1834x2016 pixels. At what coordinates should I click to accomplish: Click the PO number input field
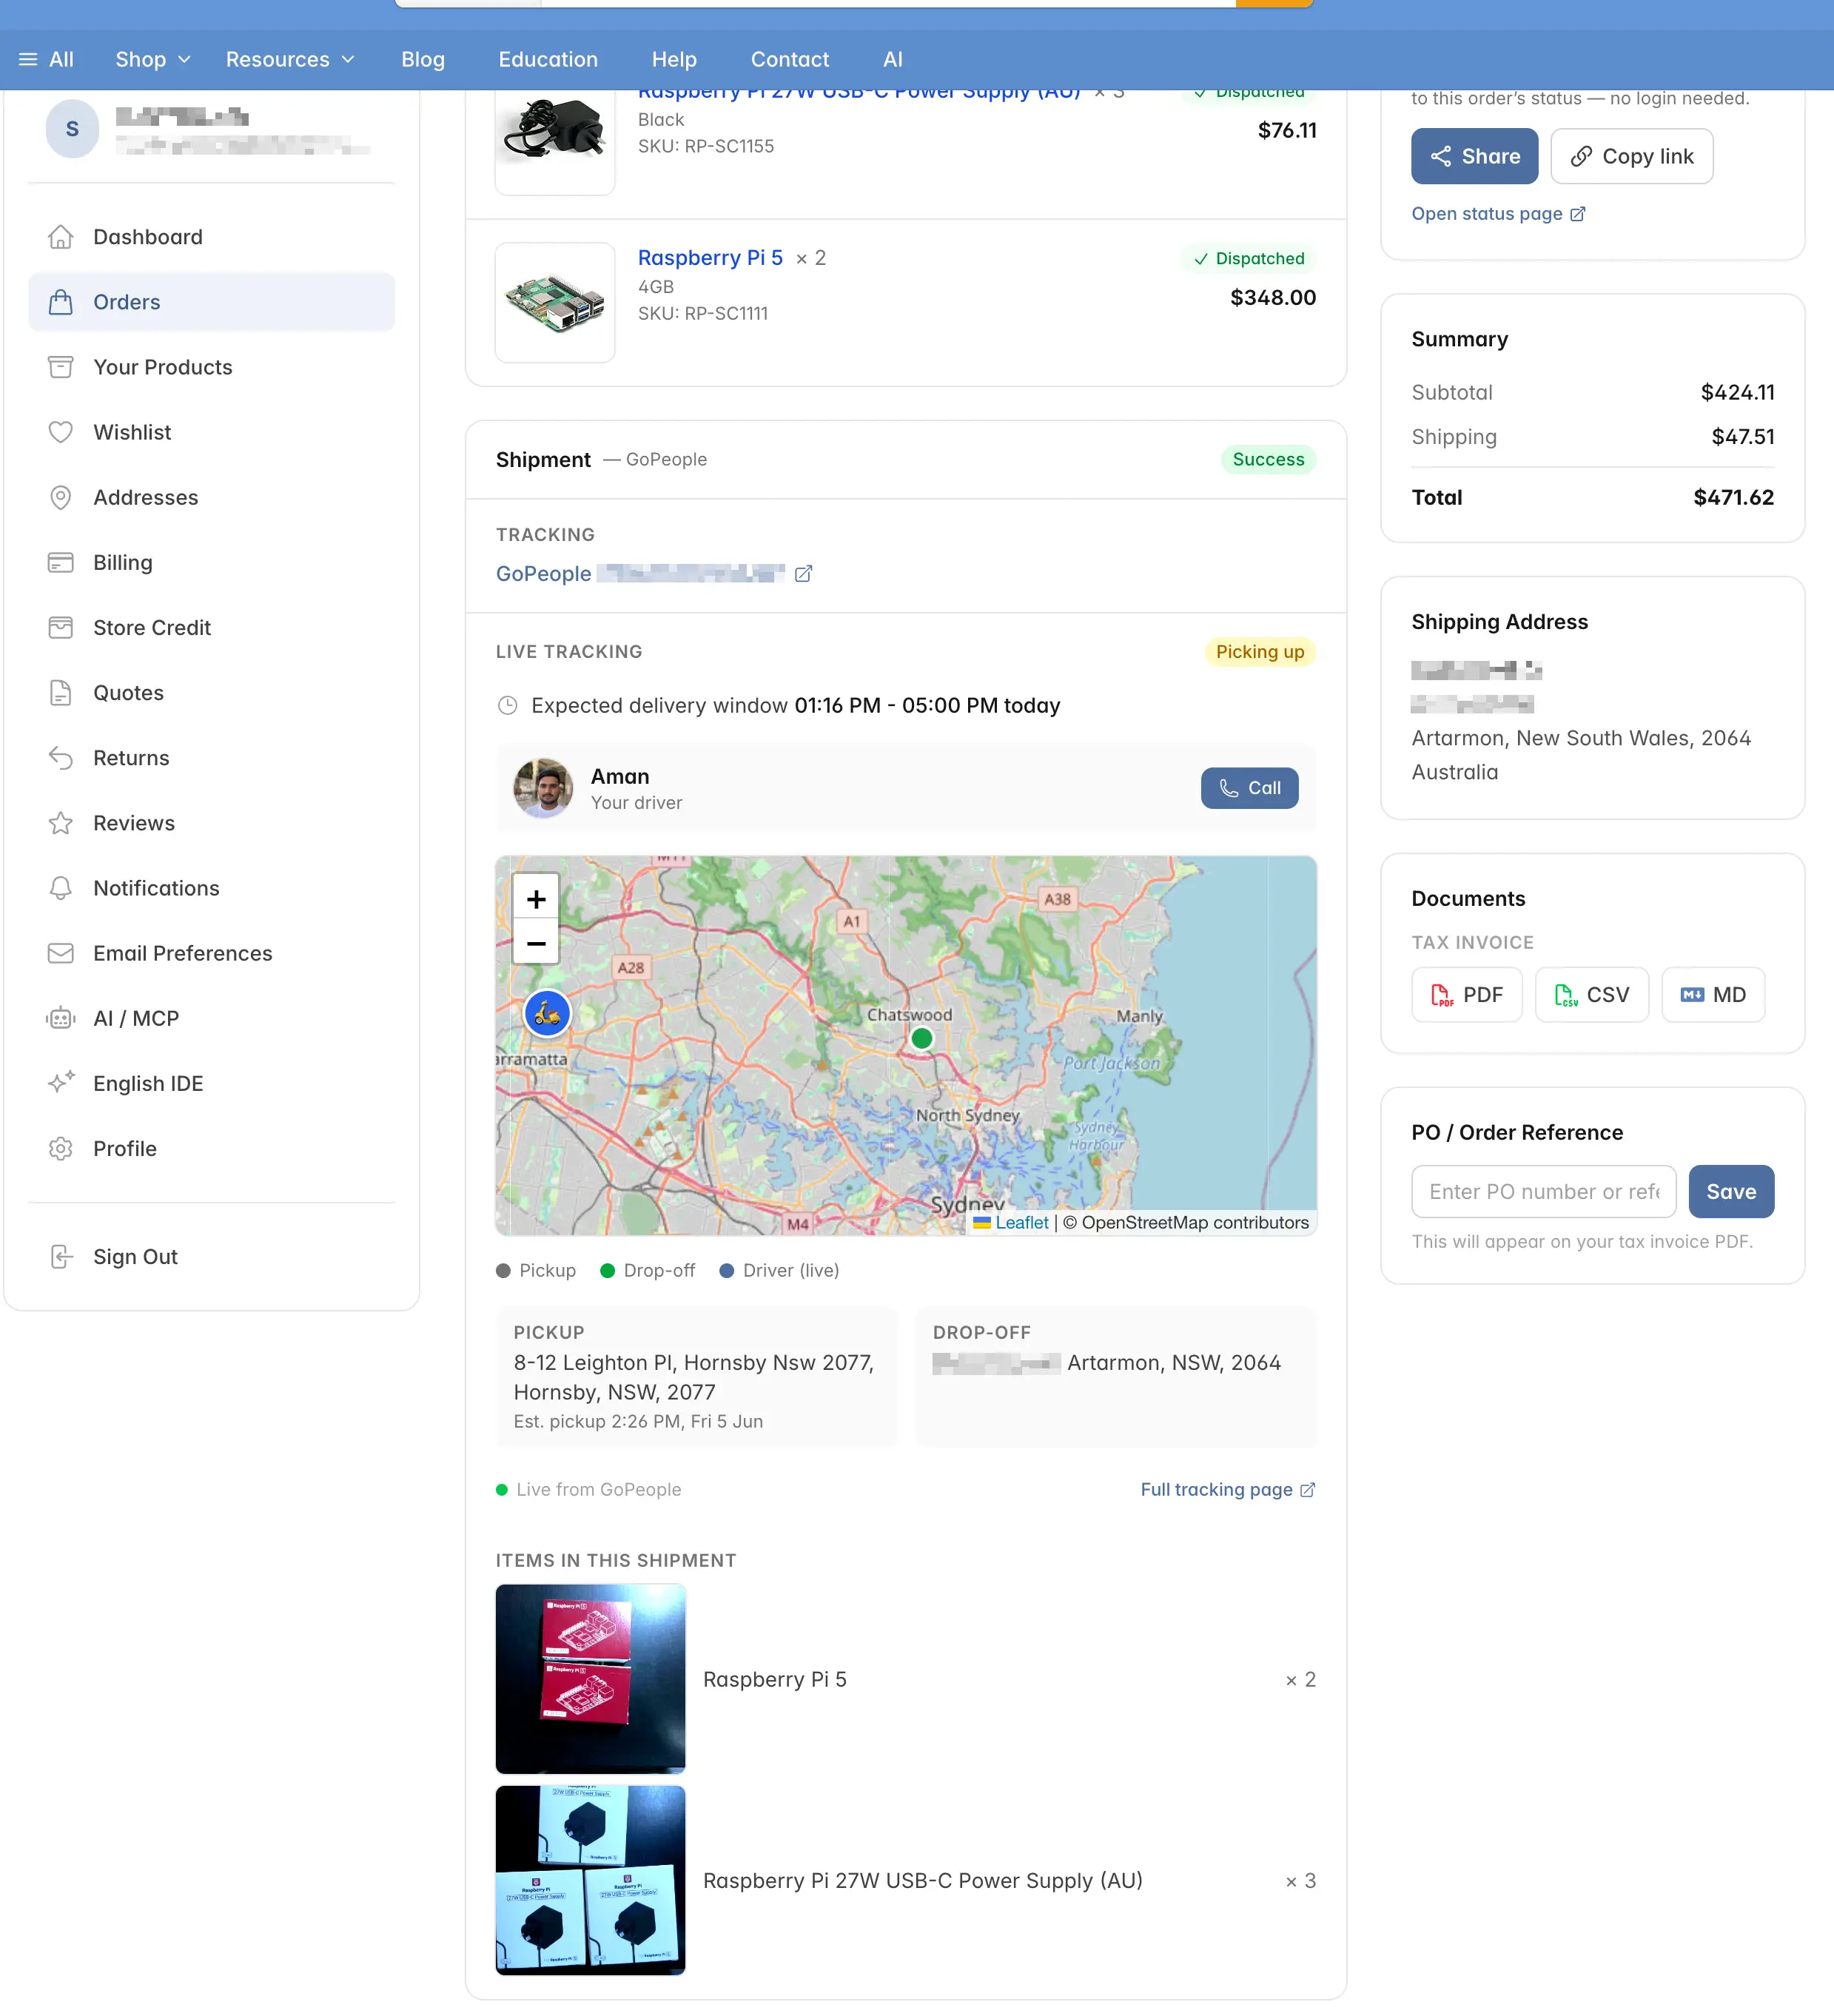(1543, 1192)
